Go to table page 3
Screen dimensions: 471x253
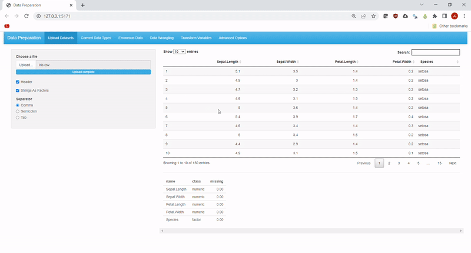(399, 163)
